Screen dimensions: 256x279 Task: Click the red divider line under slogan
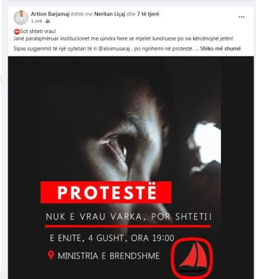click(x=128, y=226)
